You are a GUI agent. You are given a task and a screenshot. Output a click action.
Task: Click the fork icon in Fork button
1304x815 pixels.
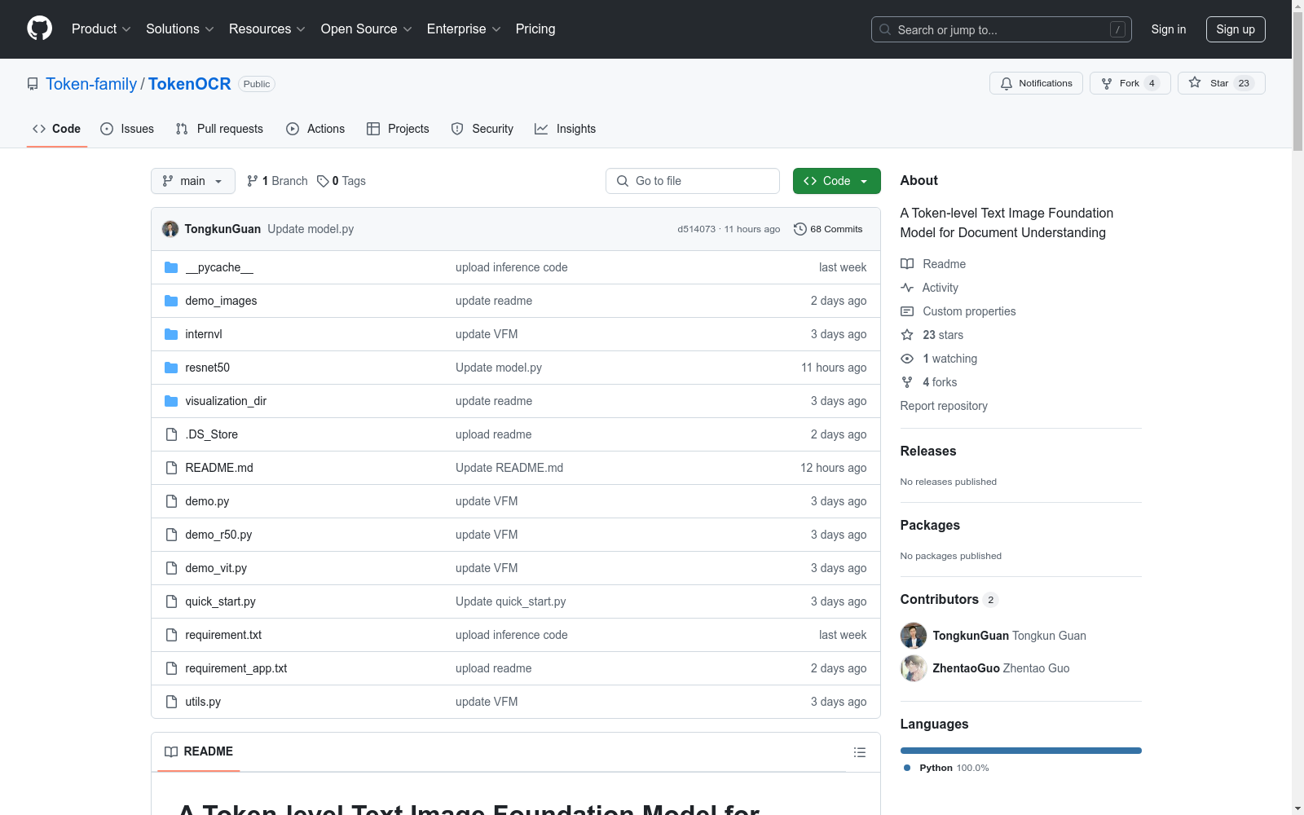click(x=1107, y=83)
